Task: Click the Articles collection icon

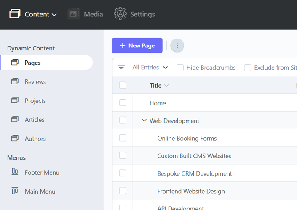Action: [15, 119]
